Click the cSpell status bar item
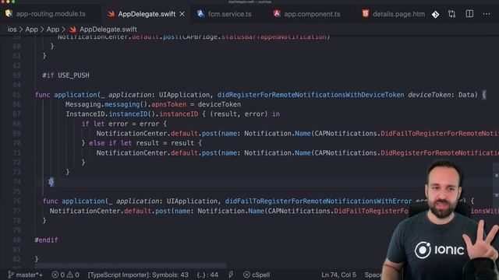This screenshot has height=280, width=499. click(x=257, y=275)
